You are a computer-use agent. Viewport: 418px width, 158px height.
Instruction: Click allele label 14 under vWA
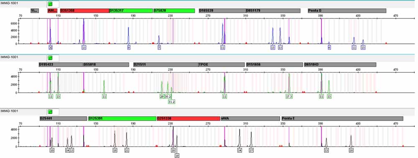point(240,150)
